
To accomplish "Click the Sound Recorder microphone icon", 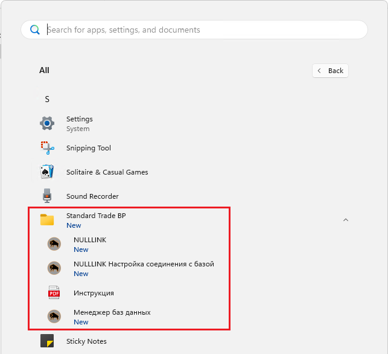I will [x=47, y=196].
